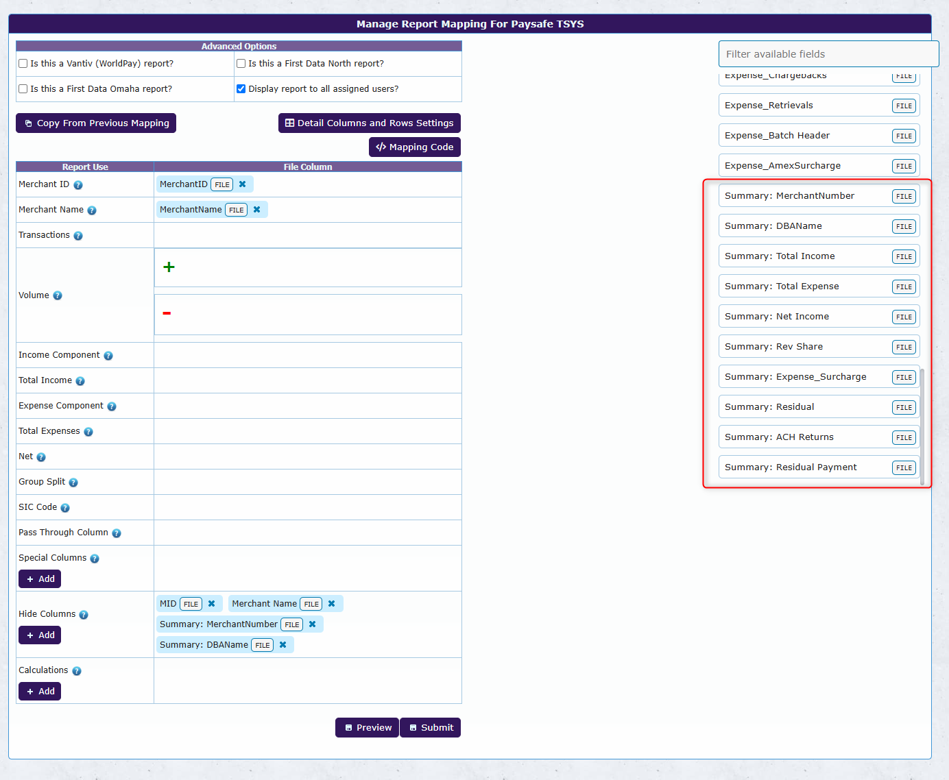Select Summary: Net Income field
Screen dimensions: 949x780
tap(819, 317)
